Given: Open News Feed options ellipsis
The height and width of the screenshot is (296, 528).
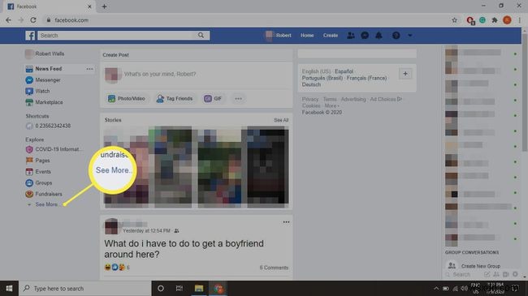Looking at the screenshot, I should pos(89,69).
